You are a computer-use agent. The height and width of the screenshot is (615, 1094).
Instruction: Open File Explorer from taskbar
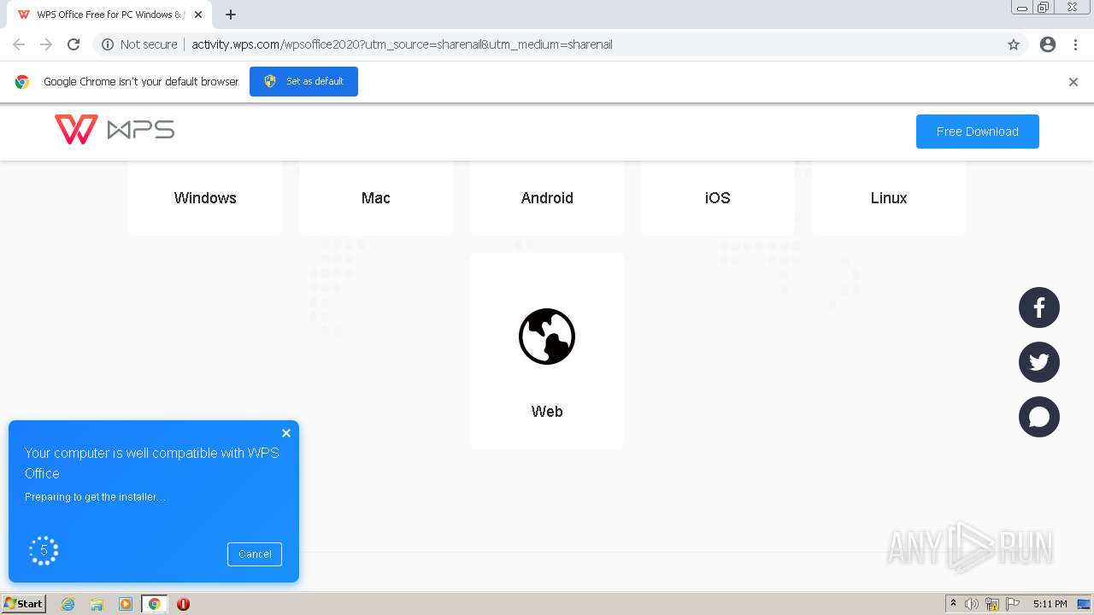coord(97,604)
